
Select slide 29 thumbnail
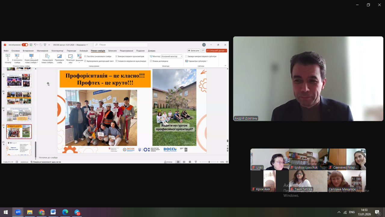[x=19, y=149]
